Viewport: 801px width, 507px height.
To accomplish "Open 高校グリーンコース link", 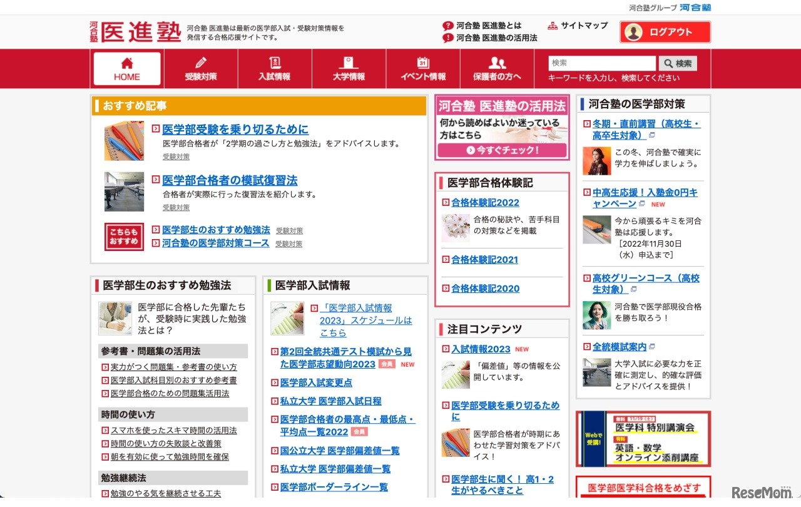I will tap(646, 284).
